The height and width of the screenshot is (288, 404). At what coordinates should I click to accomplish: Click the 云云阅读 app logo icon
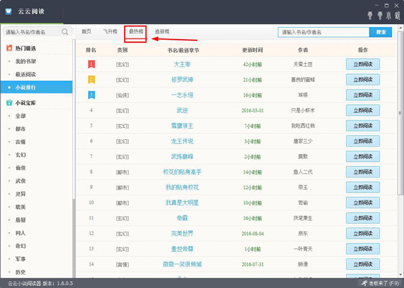9,11
